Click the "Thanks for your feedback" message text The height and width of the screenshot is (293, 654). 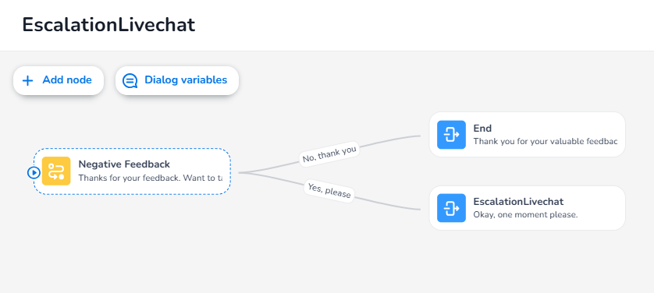(150, 178)
